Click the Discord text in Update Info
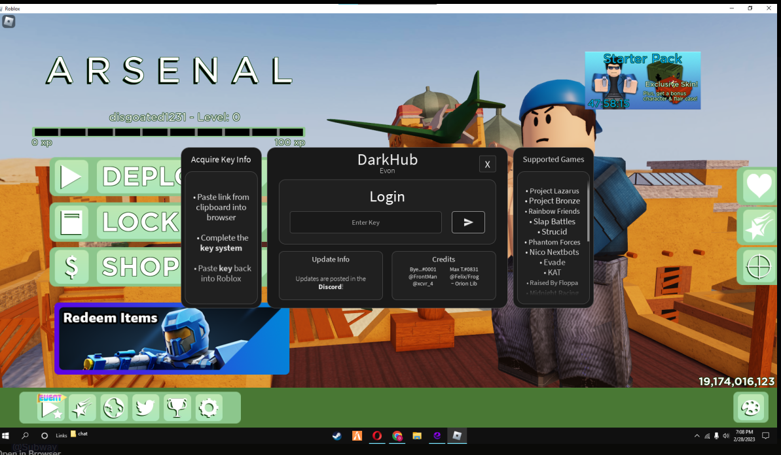 pos(330,287)
